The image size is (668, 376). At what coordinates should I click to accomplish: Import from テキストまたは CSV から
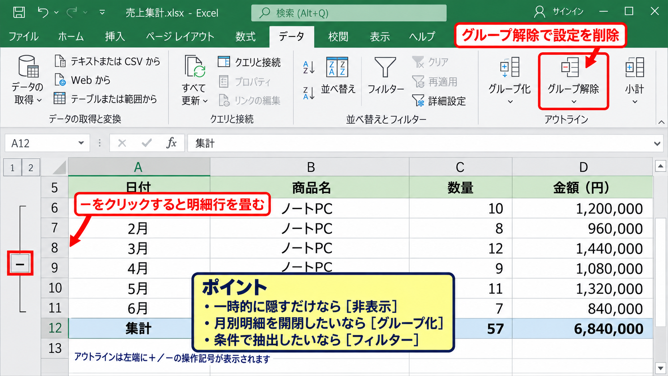coord(107,61)
